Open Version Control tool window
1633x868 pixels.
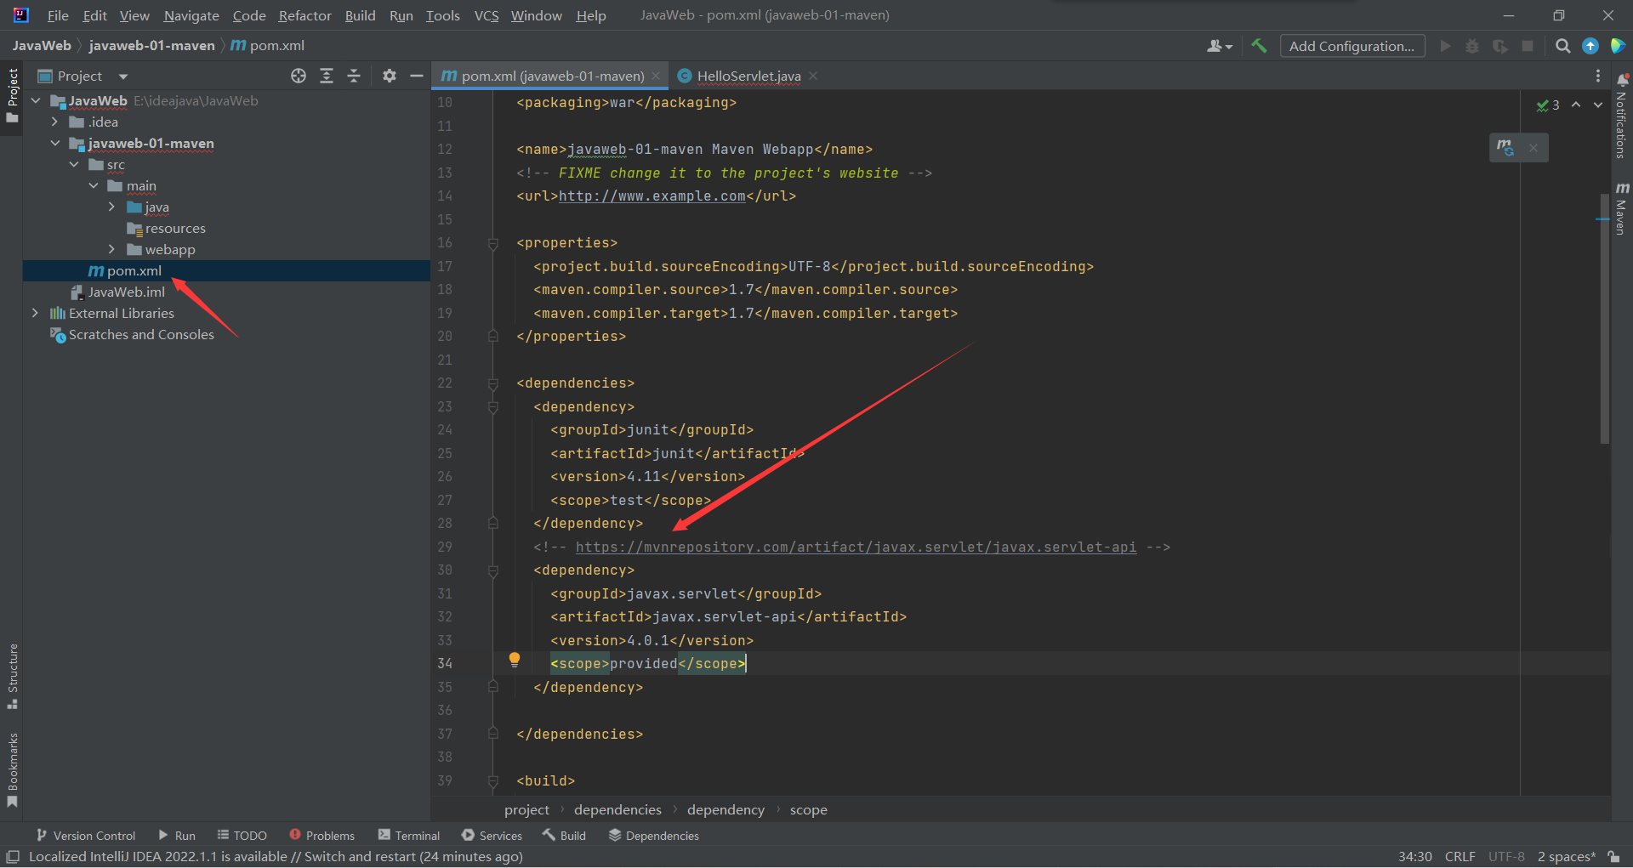pyautogui.click(x=86, y=836)
